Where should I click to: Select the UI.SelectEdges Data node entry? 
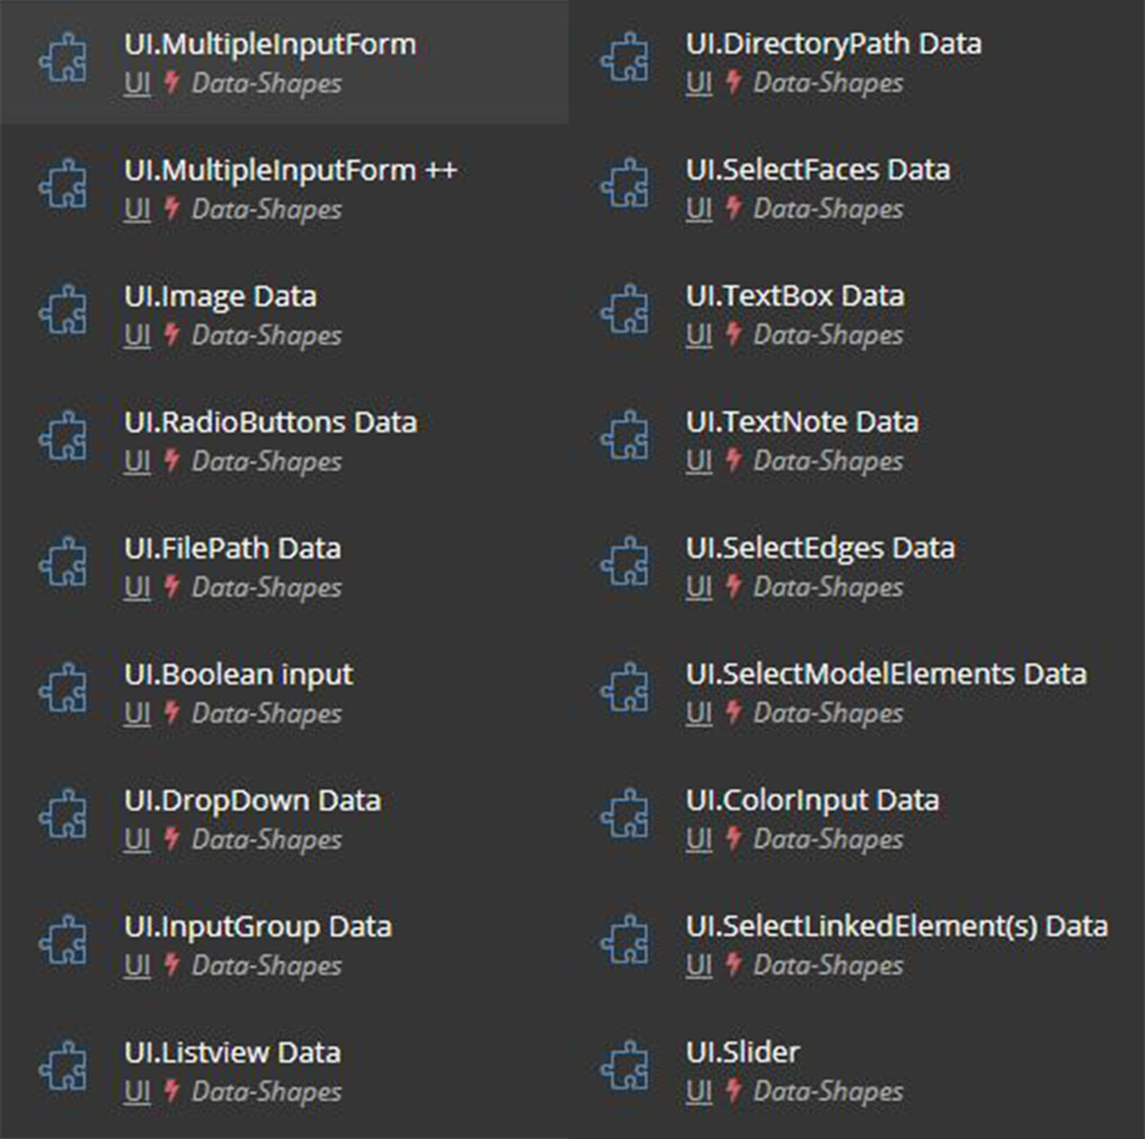pyautogui.click(x=821, y=548)
